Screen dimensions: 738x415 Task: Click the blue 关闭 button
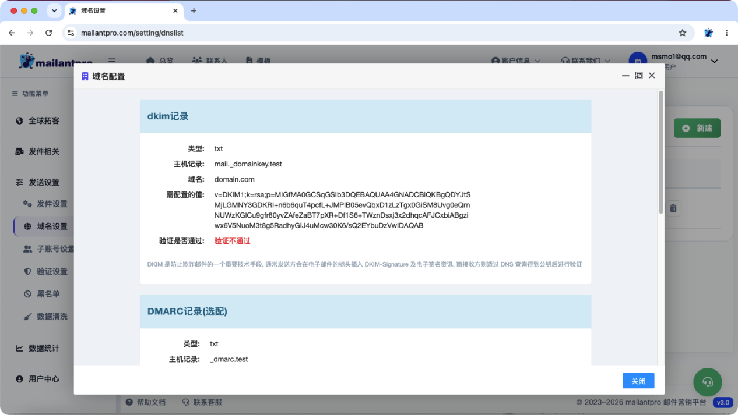click(x=638, y=381)
